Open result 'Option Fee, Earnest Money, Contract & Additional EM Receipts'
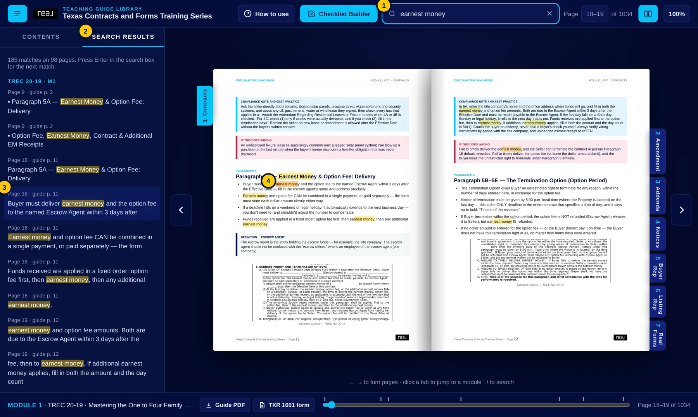This screenshot has height=417, width=698. coord(82,136)
